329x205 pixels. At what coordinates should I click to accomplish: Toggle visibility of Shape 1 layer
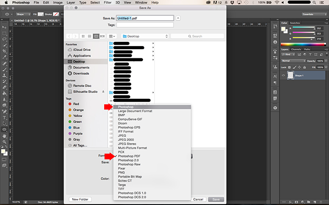click(283, 76)
